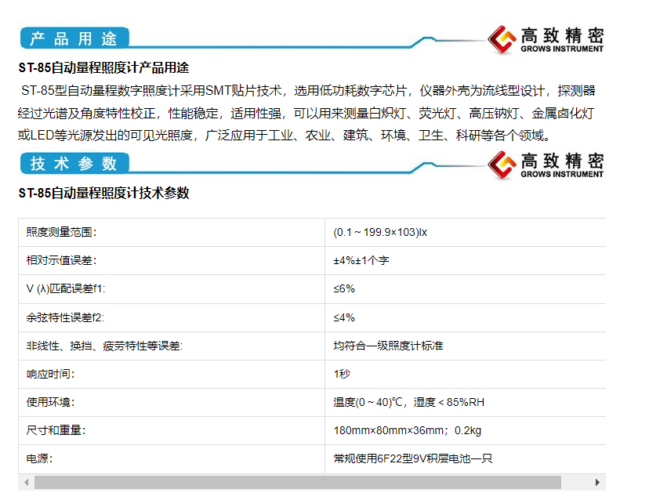Select the 响应时间 row label
Image resolution: width=649 pixels, height=500 pixels.
point(51,374)
